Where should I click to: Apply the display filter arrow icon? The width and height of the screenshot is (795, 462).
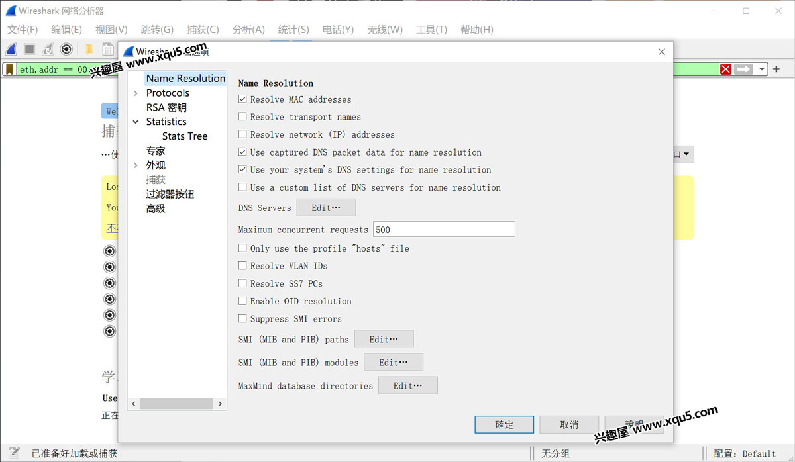pyautogui.click(x=743, y=69)
